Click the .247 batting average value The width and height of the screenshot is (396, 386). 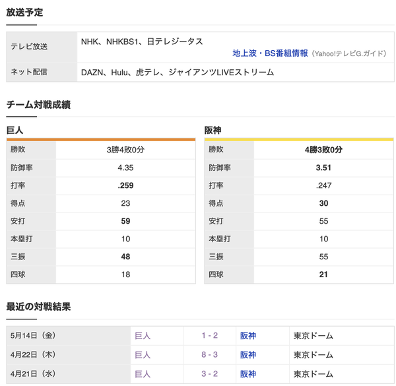323,185
